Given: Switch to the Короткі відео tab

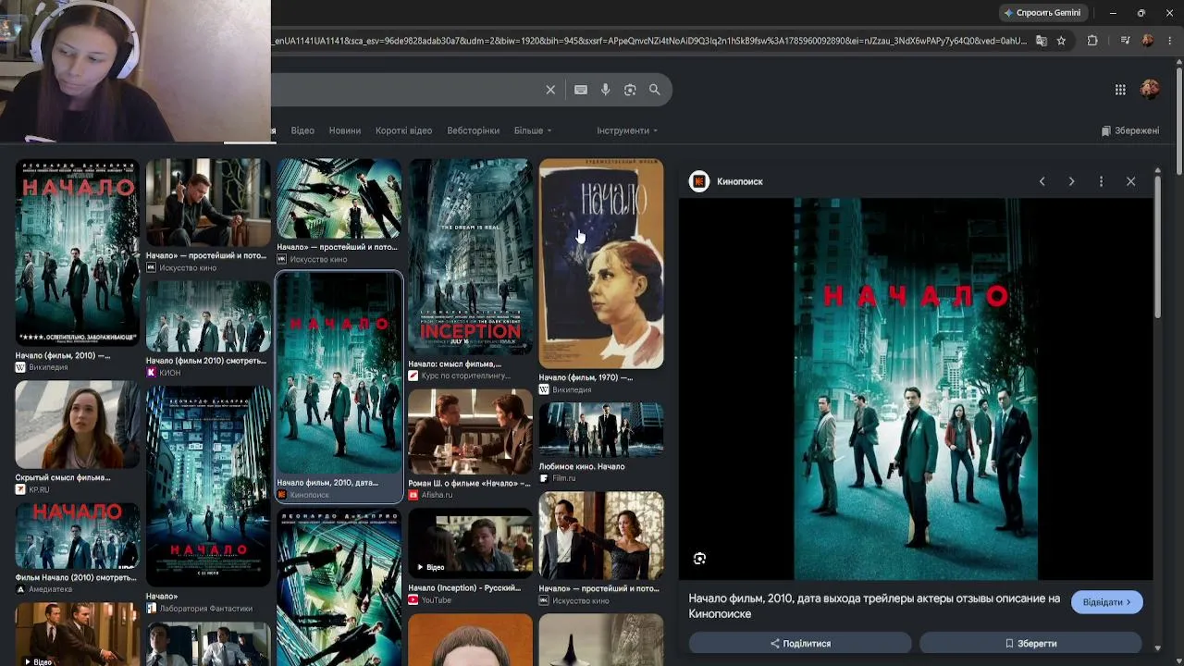Looking at the screenshot, I should [x=403, y=130].
